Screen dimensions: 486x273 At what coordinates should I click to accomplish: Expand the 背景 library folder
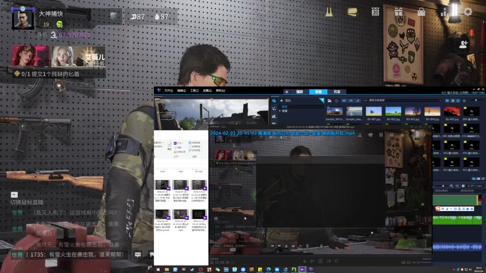(x=281, y=111)
